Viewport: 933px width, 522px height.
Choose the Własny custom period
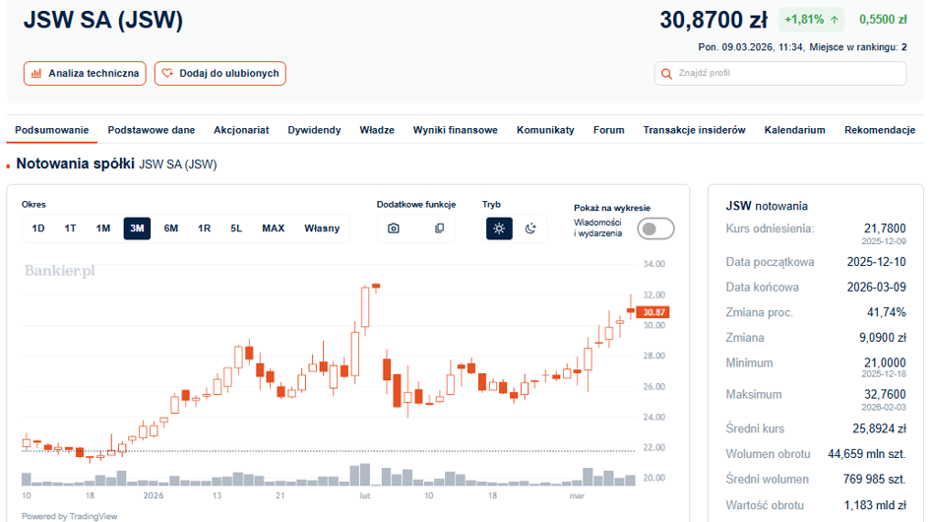click(322, 228)
